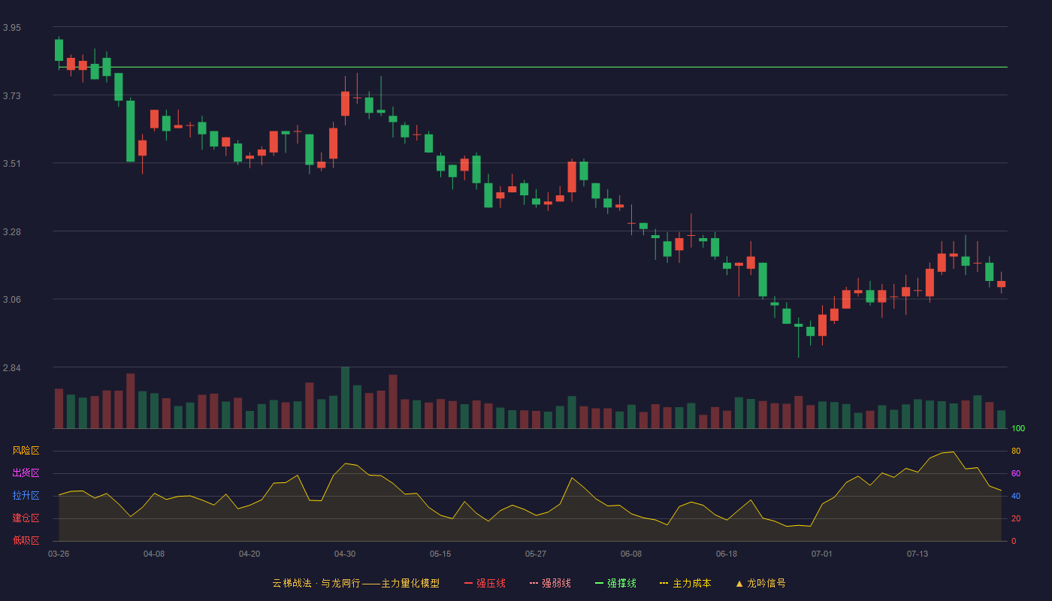The height and width of the screenshot is (601, 1052).
Task: Click the 3.73 price axis label
Action: click(x=12, y=96)
